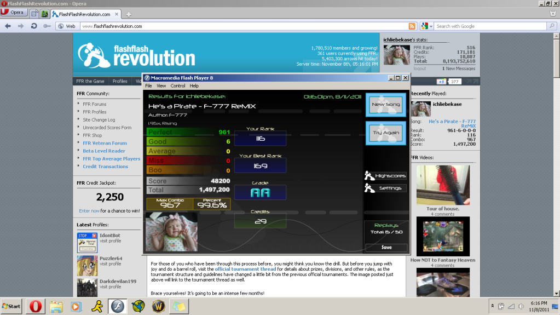The image size is (560, 315).
Task: Open the trash can closed-tabs icon
Action: coord(553,14)
